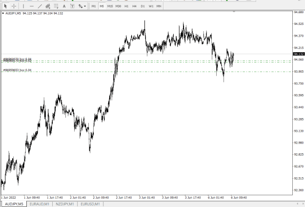The image size is (305, 207).
Task: Pick the text label tool
Action: coord(72,6)
